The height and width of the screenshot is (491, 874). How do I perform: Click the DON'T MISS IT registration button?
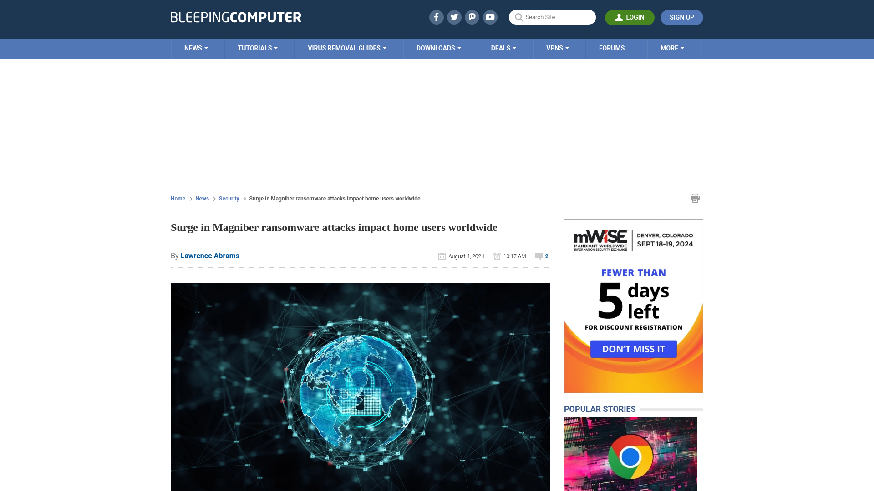coord(633,348)
